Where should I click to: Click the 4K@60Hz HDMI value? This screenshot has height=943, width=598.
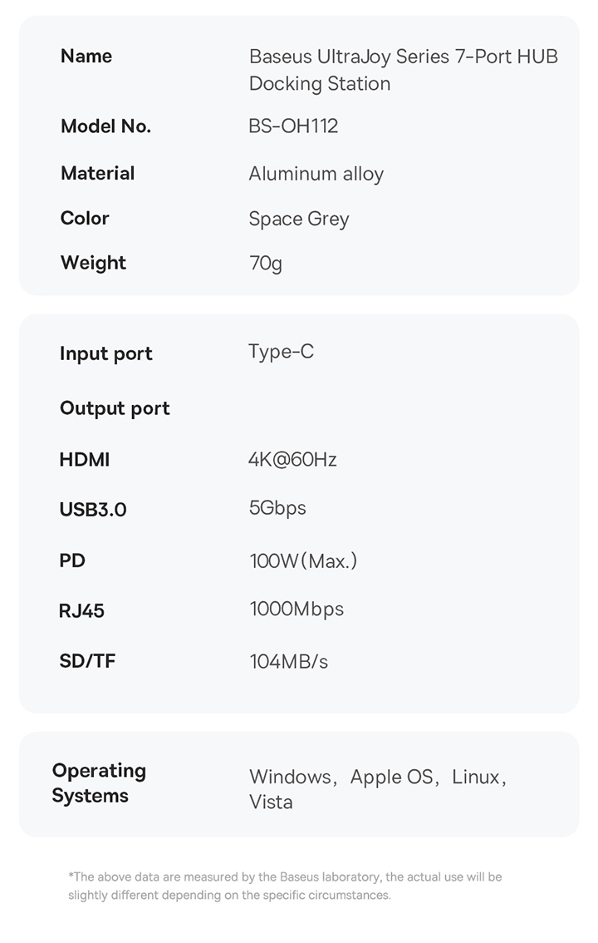[x=292, y=460]
